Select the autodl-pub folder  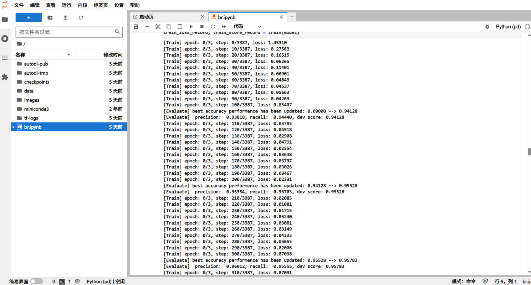[x=69, y=64]
